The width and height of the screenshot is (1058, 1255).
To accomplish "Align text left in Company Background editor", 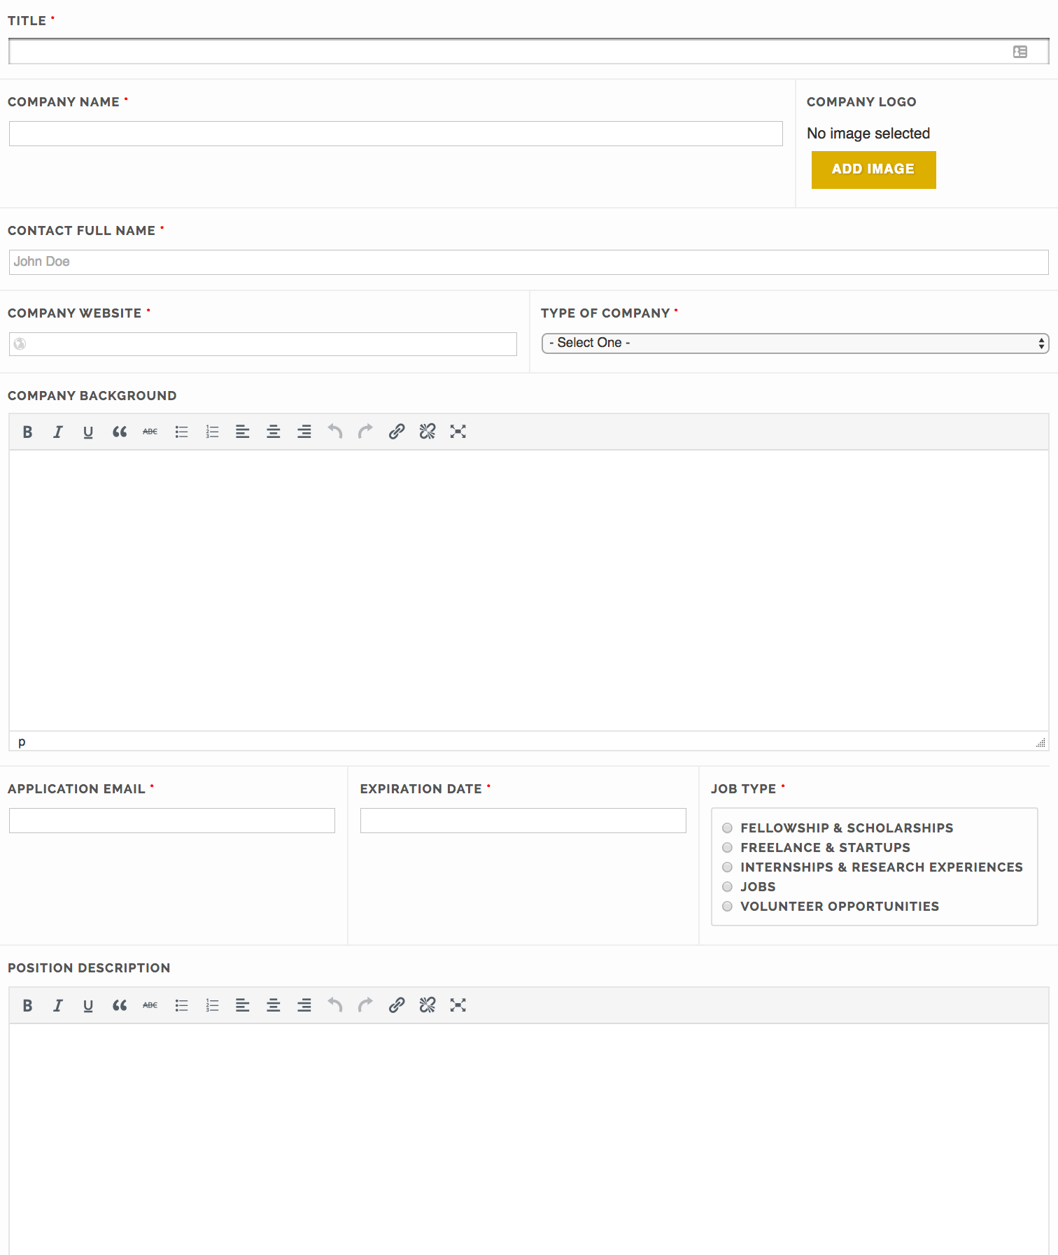I will pos(243,432).
